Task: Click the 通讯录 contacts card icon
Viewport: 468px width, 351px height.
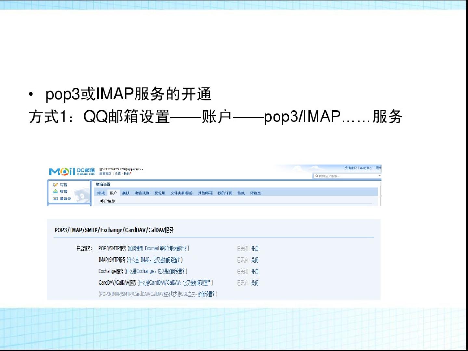Action: (55, 199)
